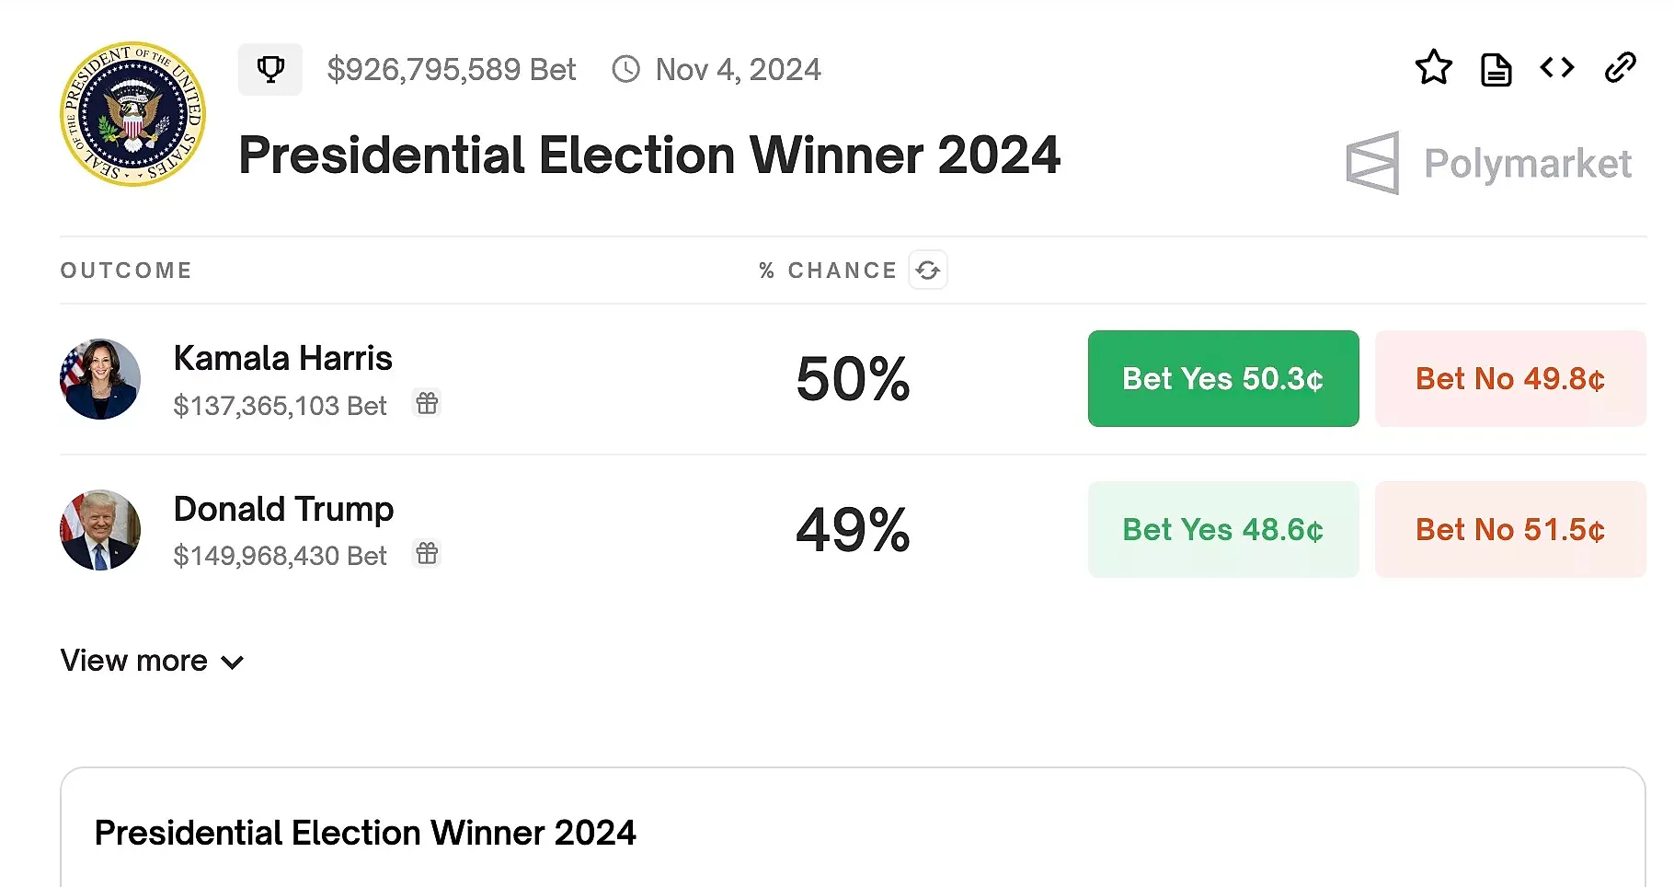Open the document rules icon
Image resolution: width=1674 pixels, height=887 pixels.
pos(1496,69)
